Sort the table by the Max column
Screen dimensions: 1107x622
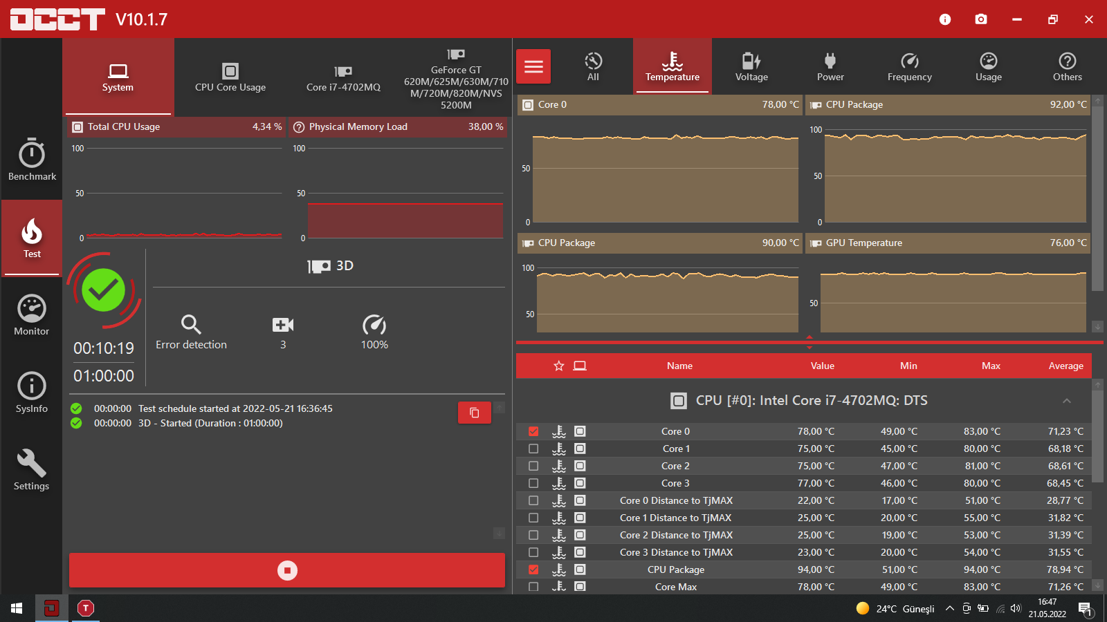click(x=991, y=366)
